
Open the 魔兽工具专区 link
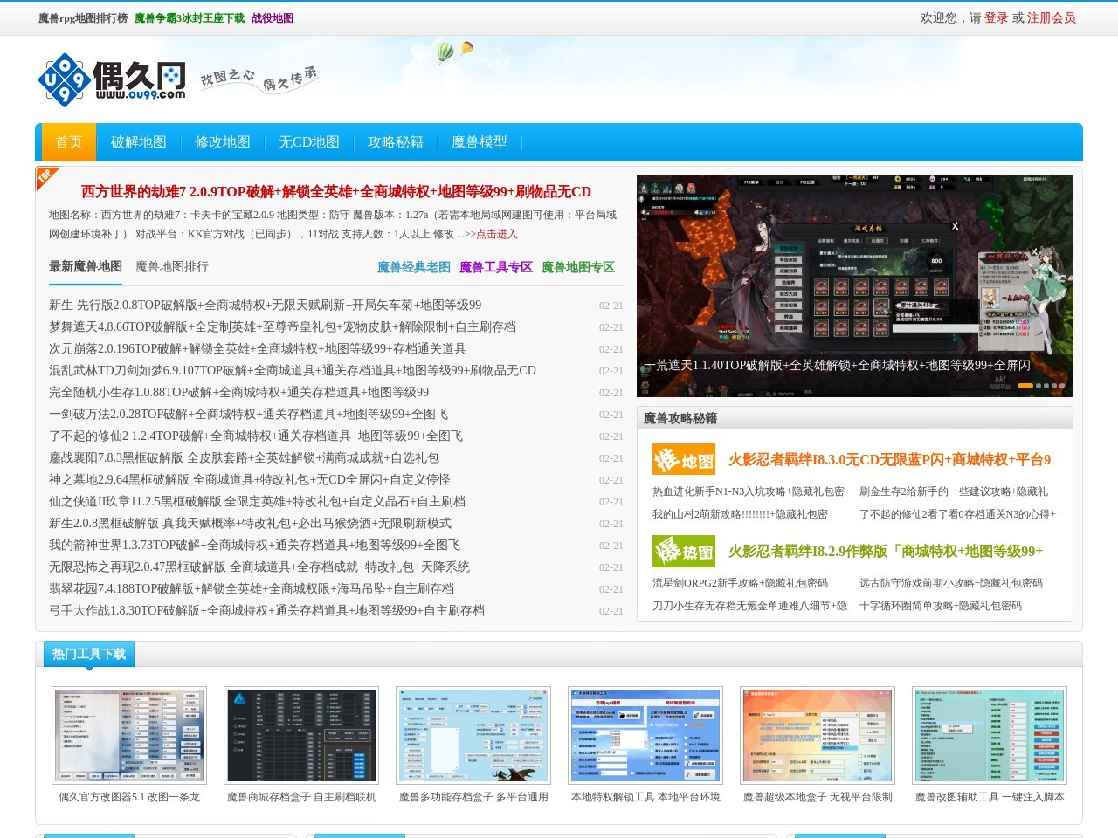496,267
